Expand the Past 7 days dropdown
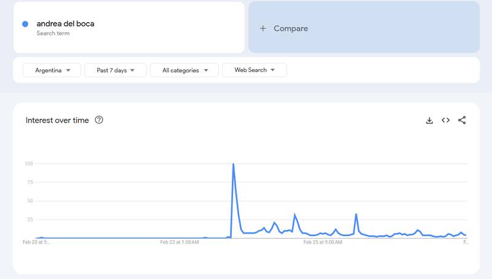The width and height of the screenshot is (492, 279). point(116,71)
